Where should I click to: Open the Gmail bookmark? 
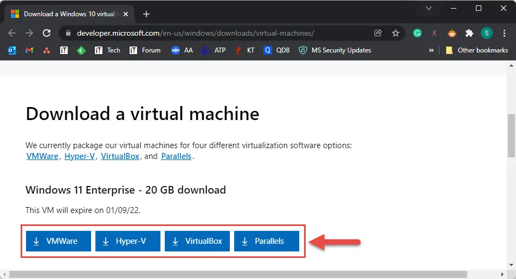29,50
